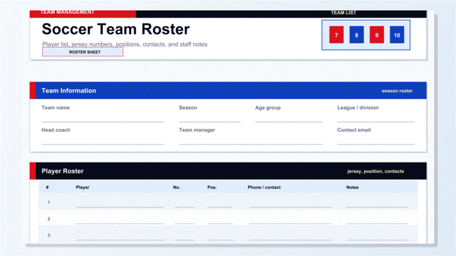Click the 'TEAM MANAGEMENT' red label
Screen dimensions: 456x256
tap(67, 12)
